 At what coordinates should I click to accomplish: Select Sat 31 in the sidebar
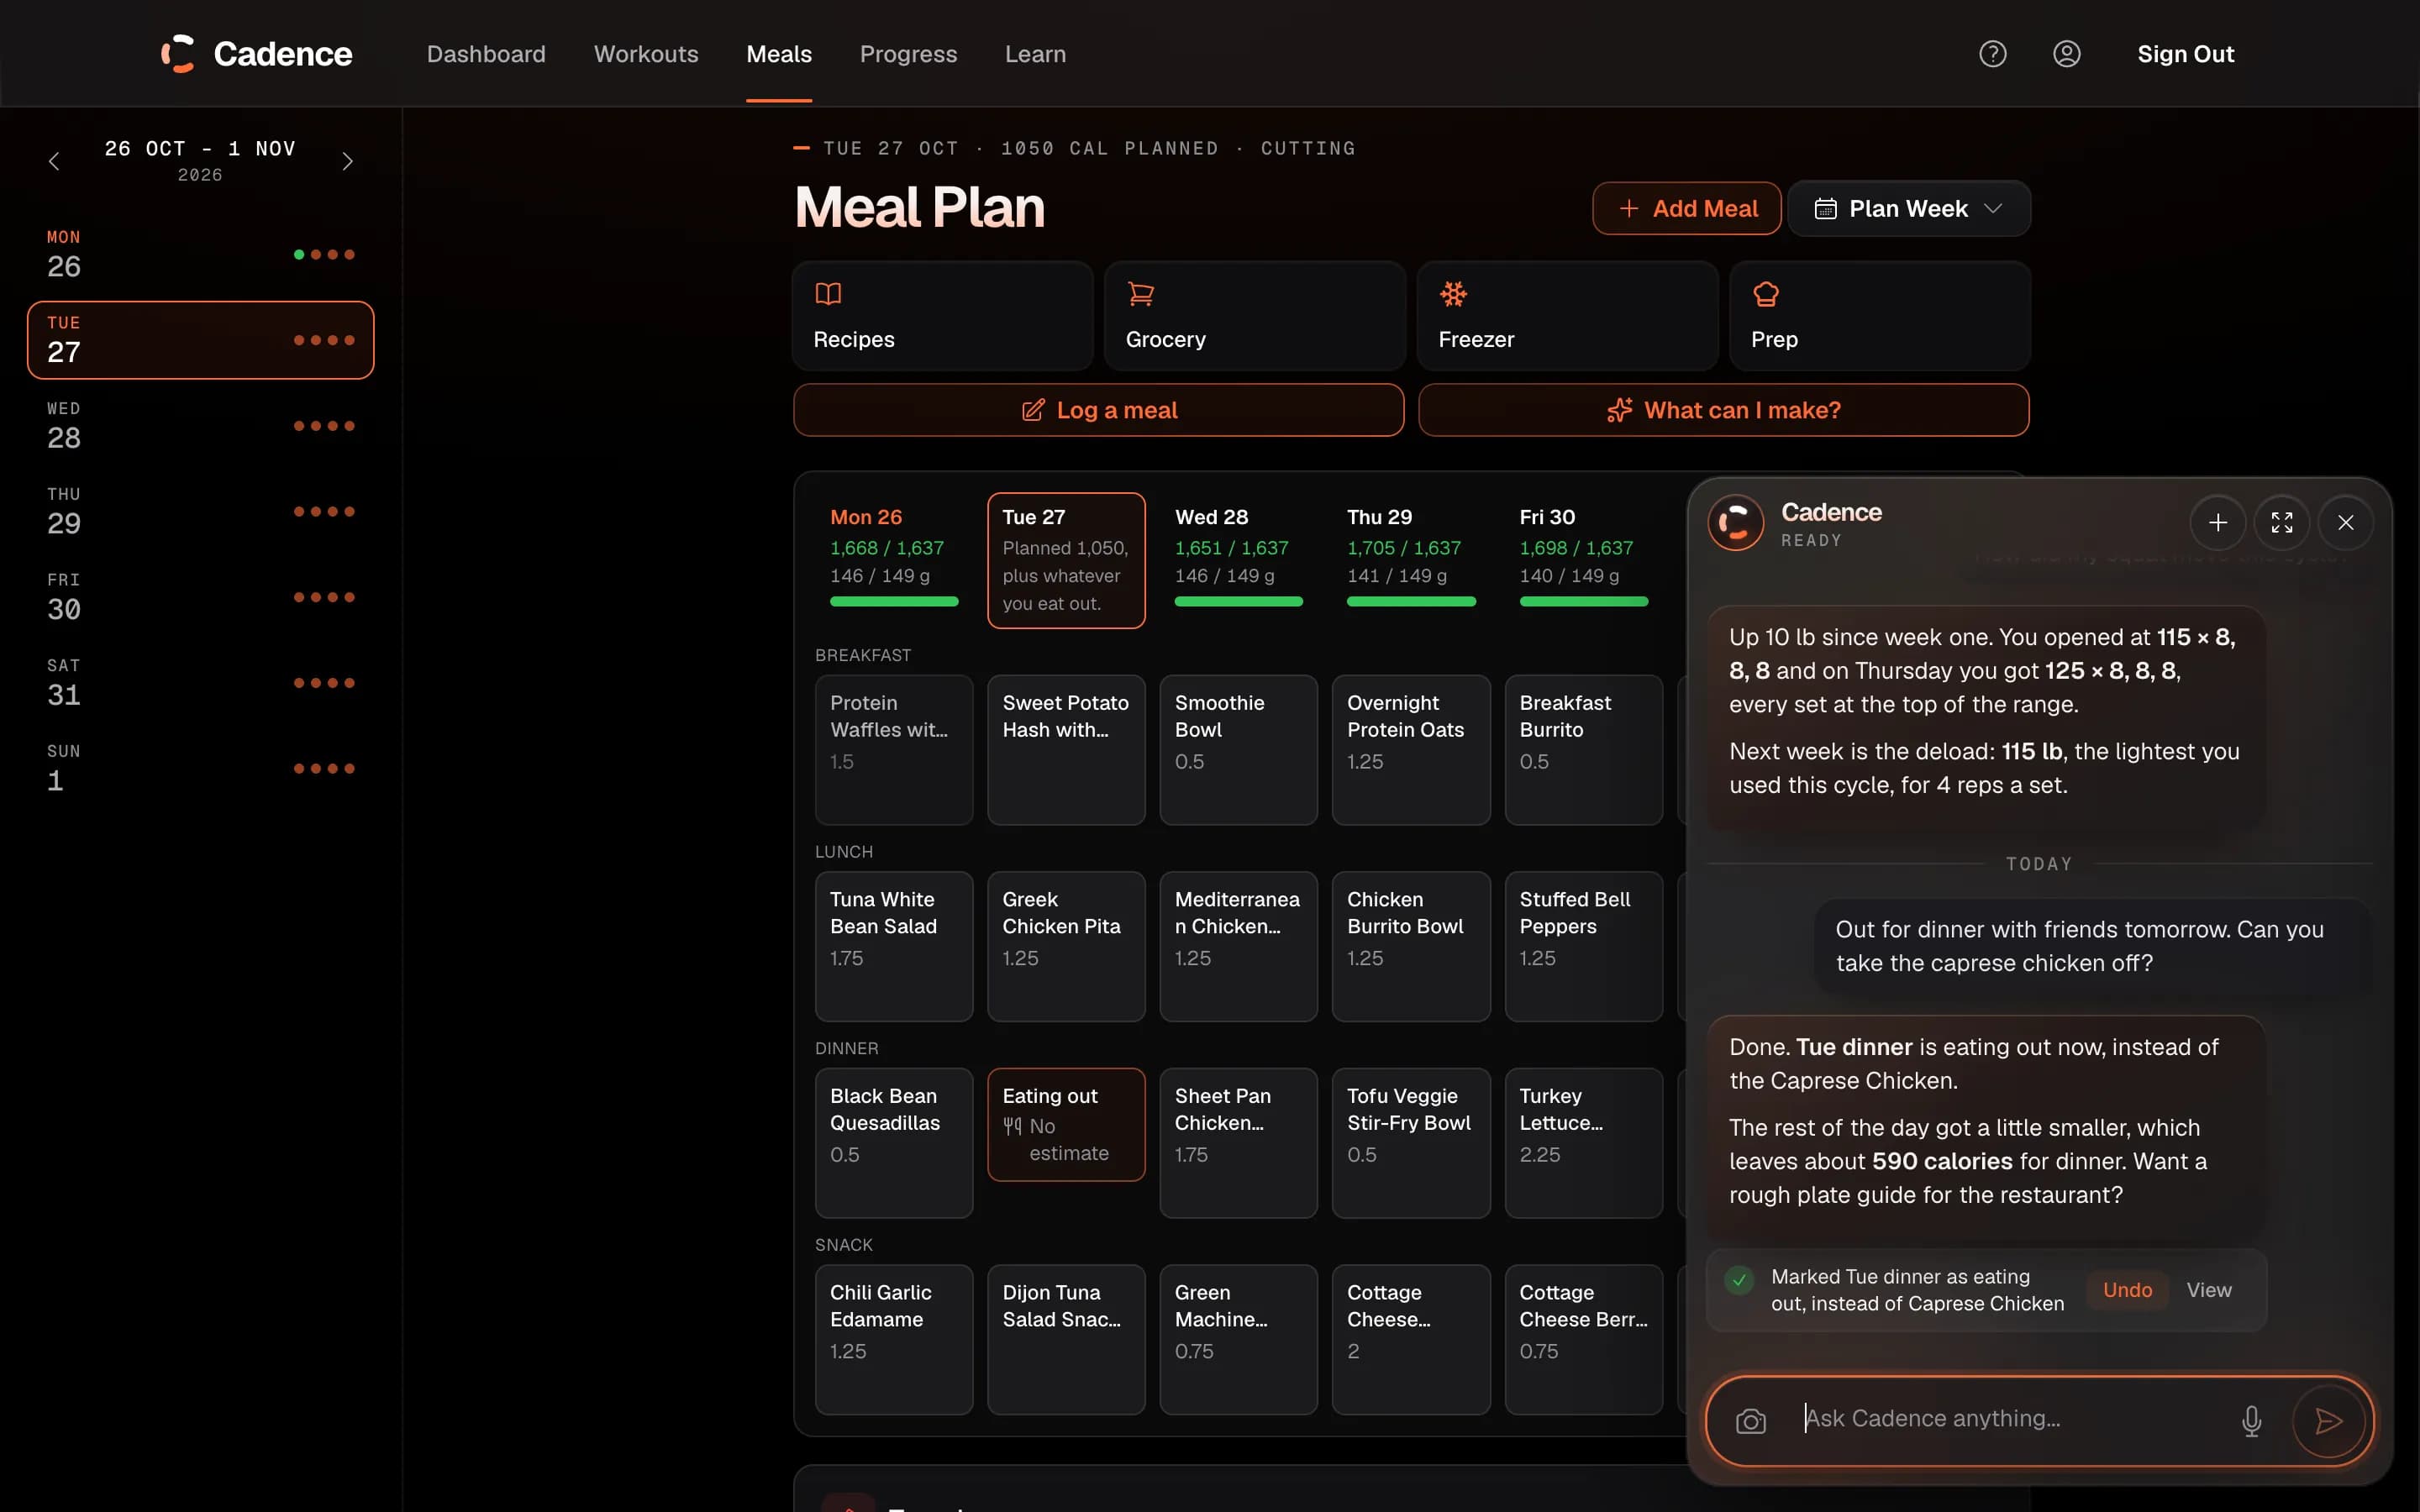[200, 682]
